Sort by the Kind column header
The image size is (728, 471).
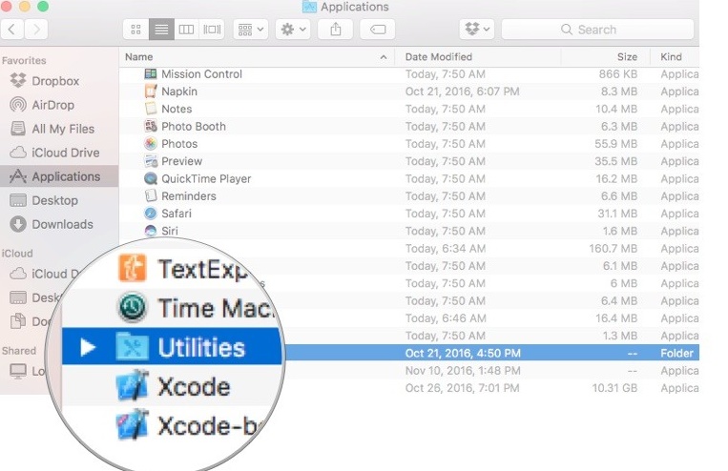671,57
